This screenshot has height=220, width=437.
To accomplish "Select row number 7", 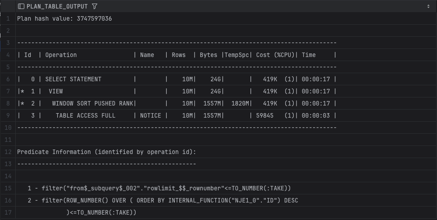I will click(x=8, y=92).
